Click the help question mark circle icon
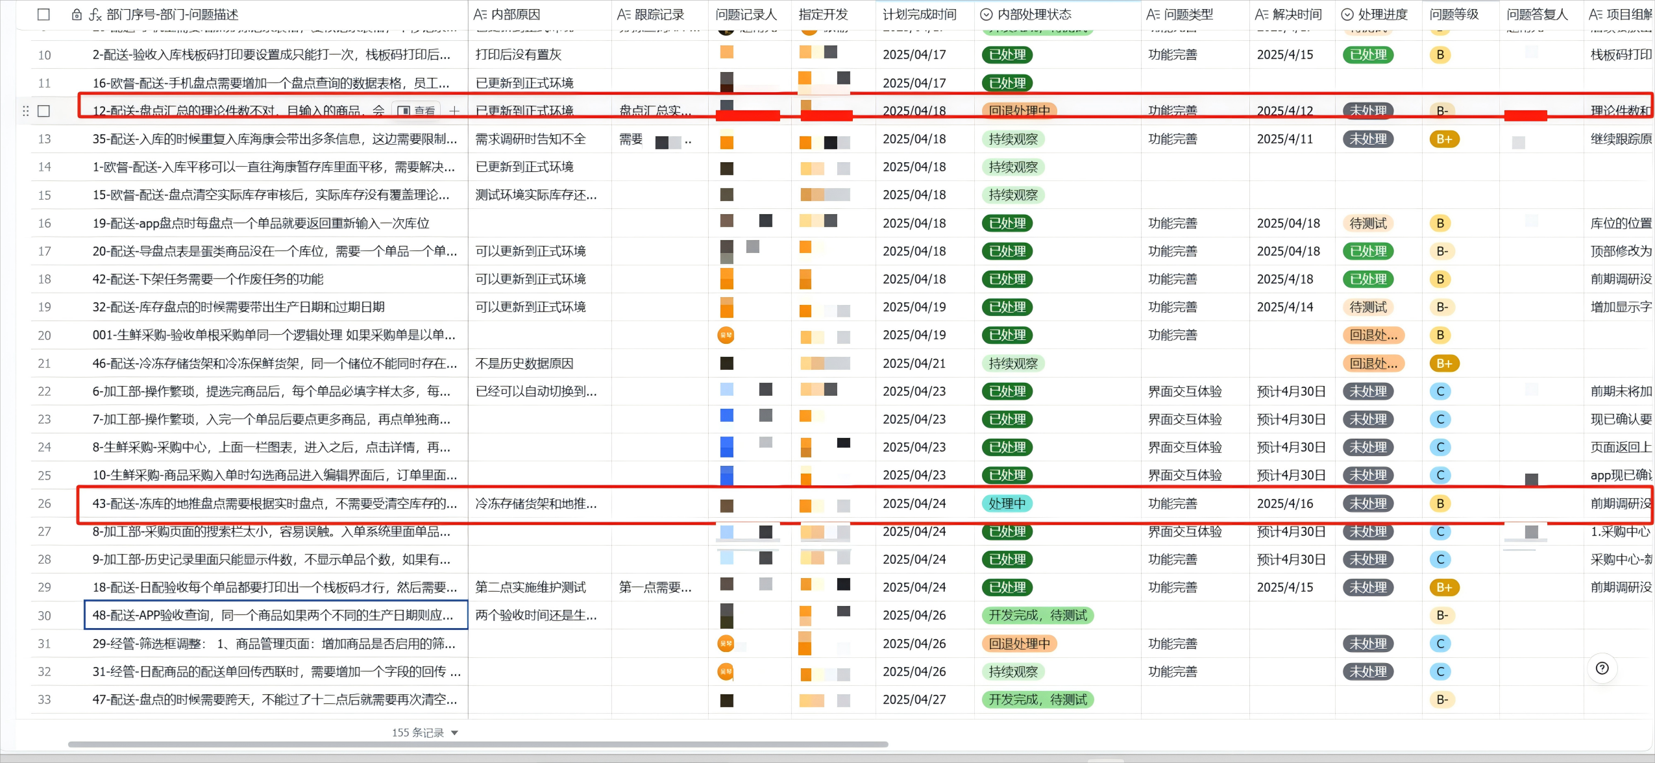 tap(1602, 668)
